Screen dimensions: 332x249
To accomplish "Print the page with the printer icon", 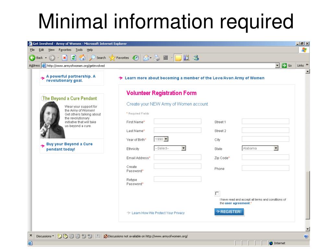I will [x=157, y=58].
